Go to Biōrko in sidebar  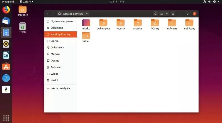pos(60,41)
